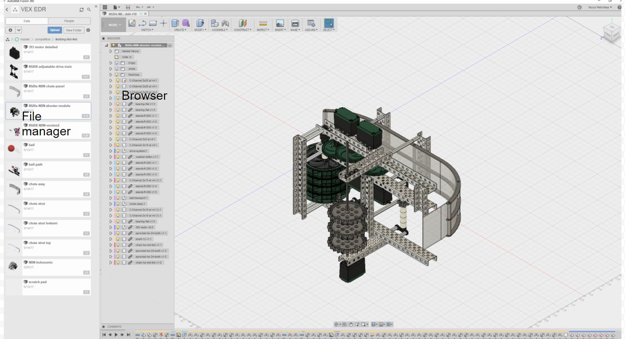Pick the sketch Rectangle tool icon
The image size is (625, 339).
point(153,23)
